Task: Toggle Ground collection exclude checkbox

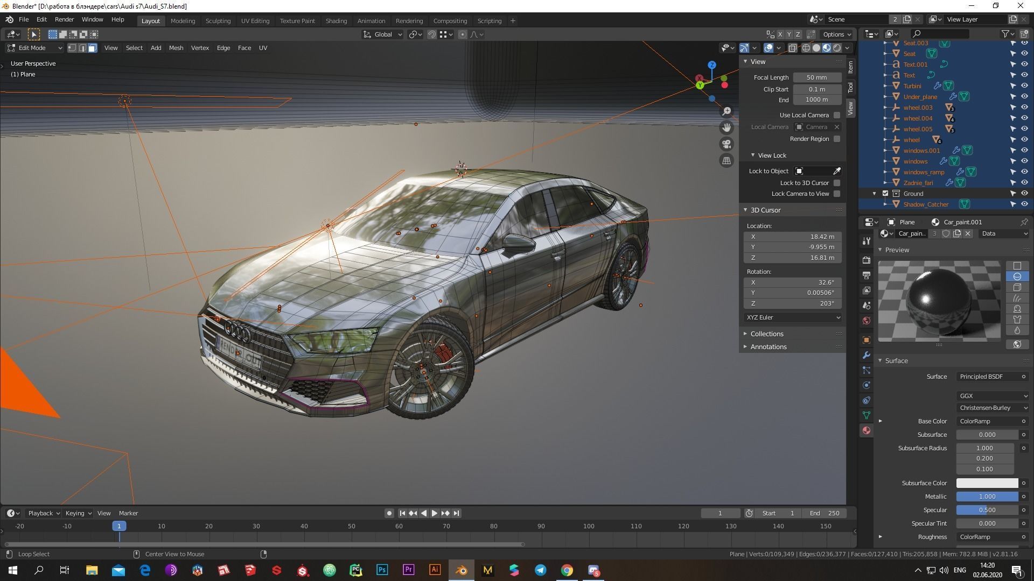Action: pyautogui.click(x=885, y=194)
